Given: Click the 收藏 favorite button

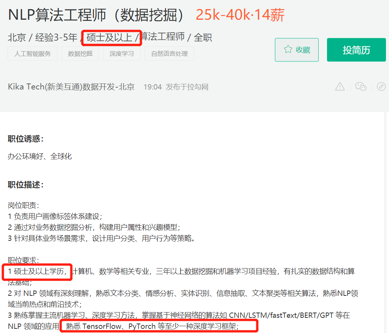Looking at the screenshot, I should point(297,50).
